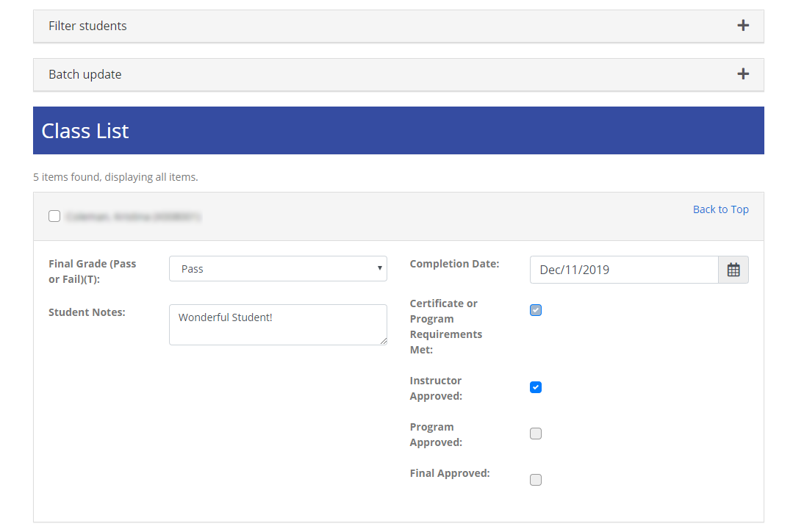Uncheck the Instructor Approved checkbox
This screenshot has height=532, width=793.
[x=536, y=387]
